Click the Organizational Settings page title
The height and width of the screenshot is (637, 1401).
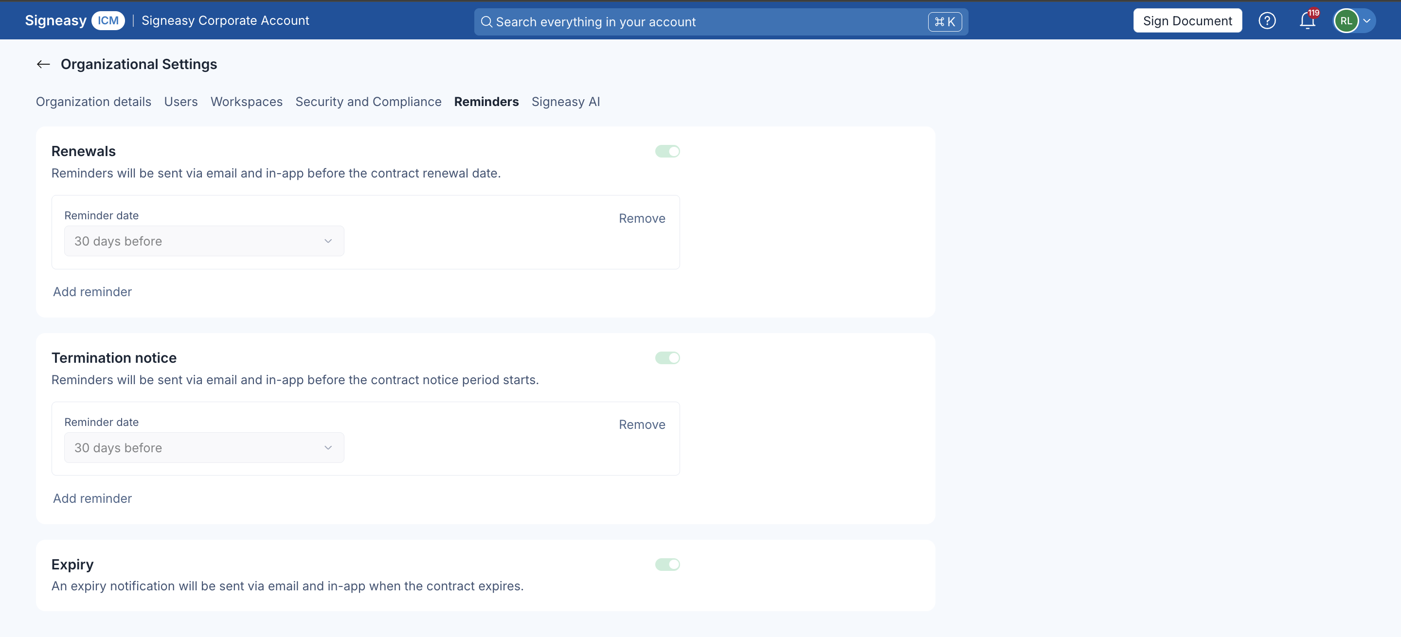pos(139,64)
